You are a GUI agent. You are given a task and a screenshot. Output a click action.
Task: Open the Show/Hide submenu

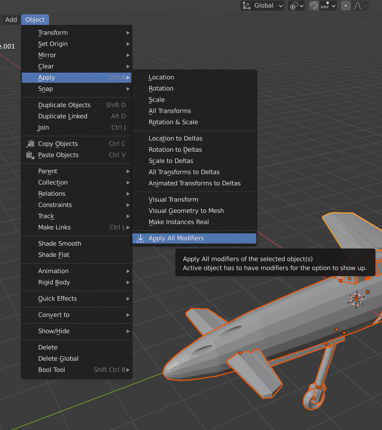point(77,331)
